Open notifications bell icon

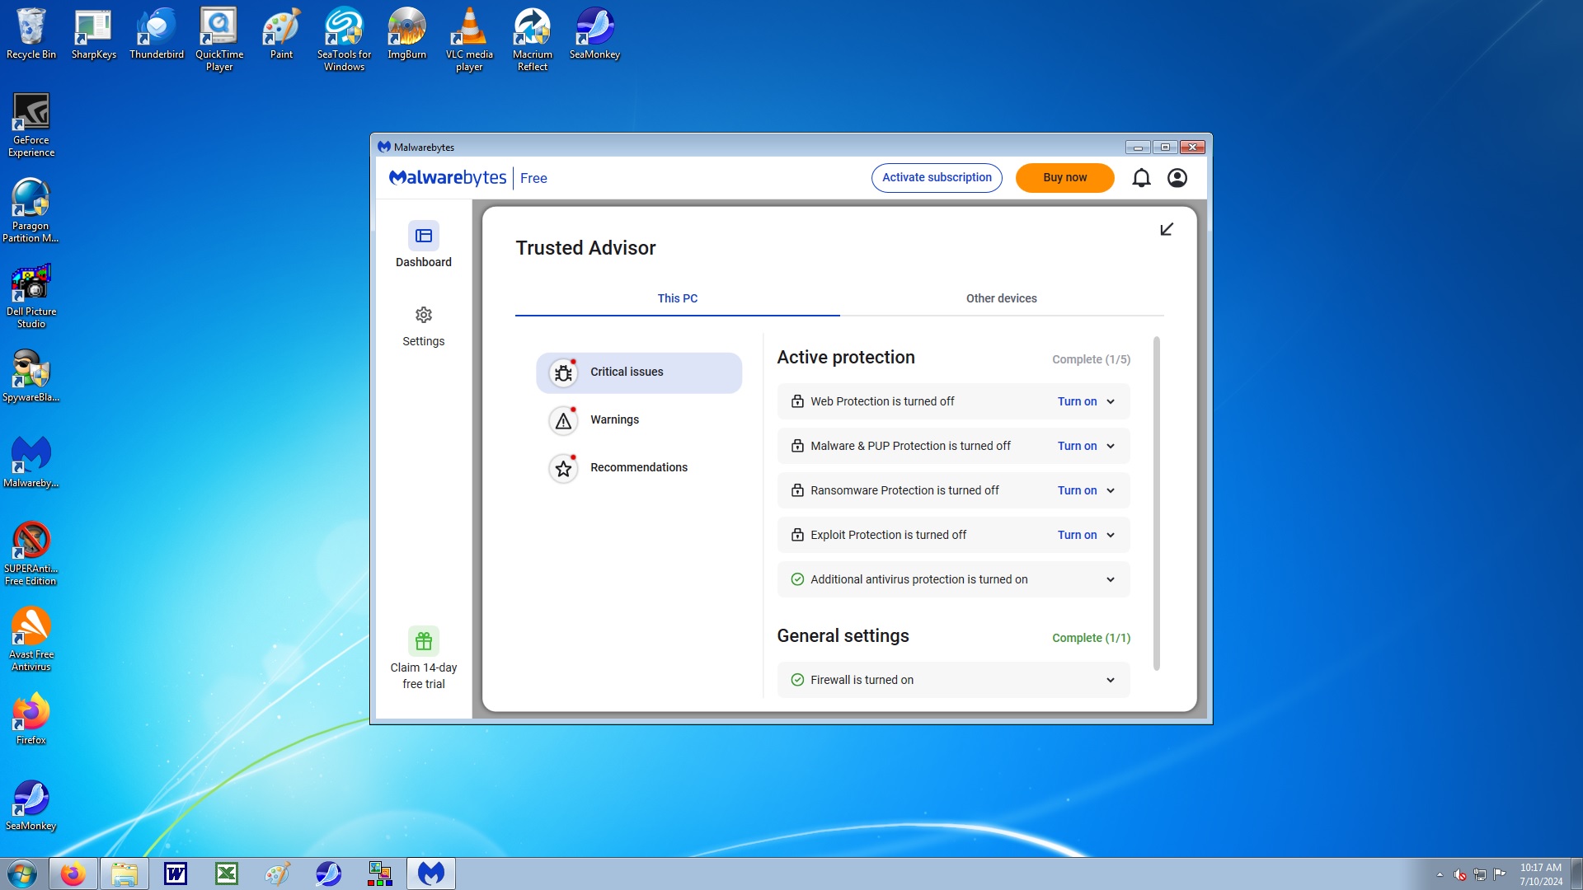(x=1141, y=178)
